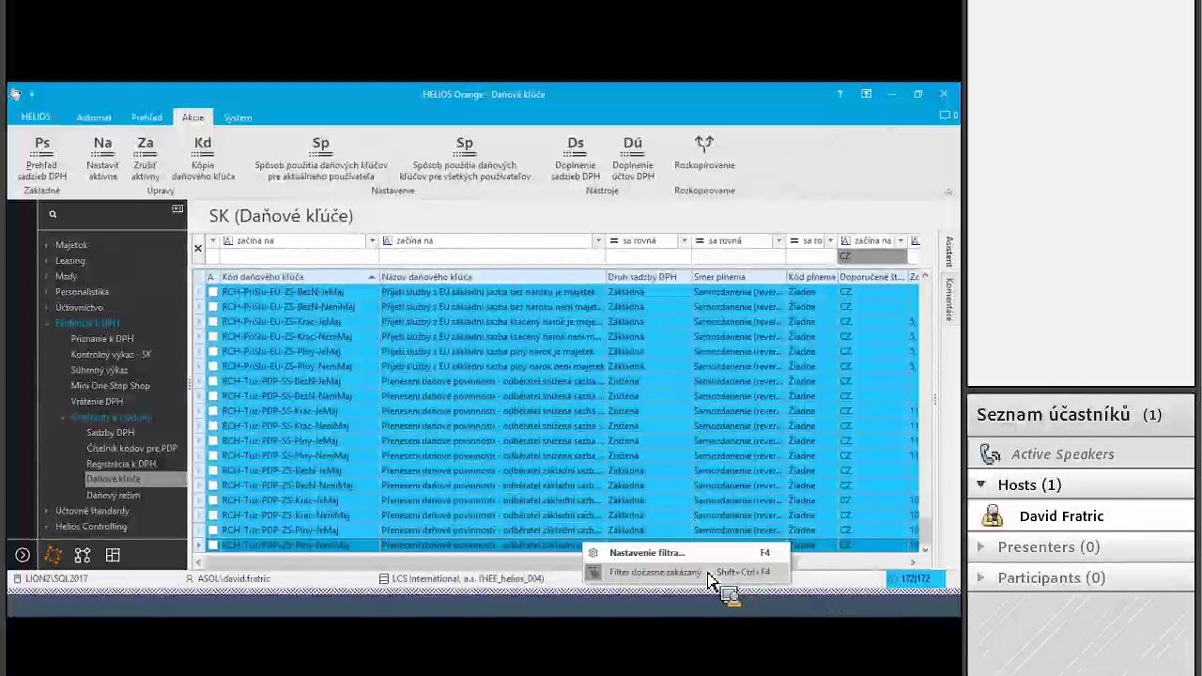Click the hierarchy tree icon in sidebar footer

(83, 555)
